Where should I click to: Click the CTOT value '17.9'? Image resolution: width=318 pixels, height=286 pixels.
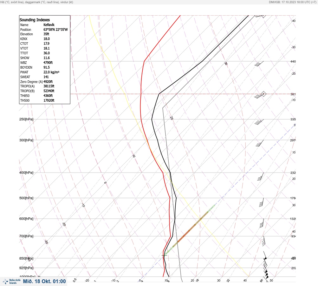tap(46, 44)
